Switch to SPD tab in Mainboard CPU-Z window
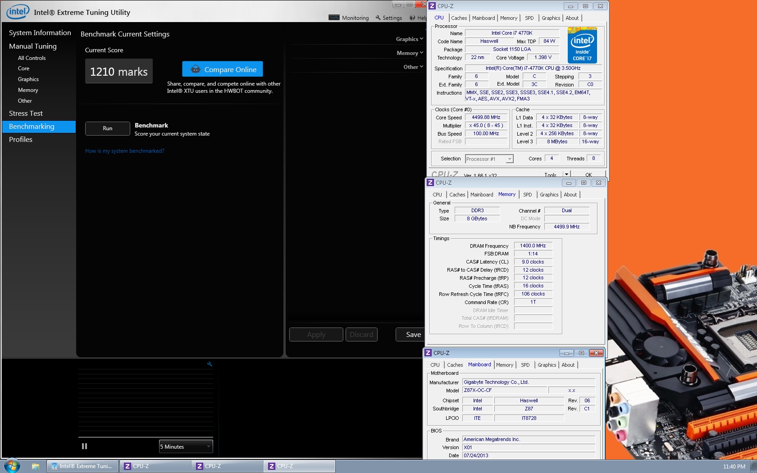Screen dimensions: 757x473 525,365
